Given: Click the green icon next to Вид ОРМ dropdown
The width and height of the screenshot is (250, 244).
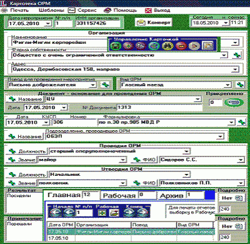Looking at the screenshot, I should coord(241,84).
